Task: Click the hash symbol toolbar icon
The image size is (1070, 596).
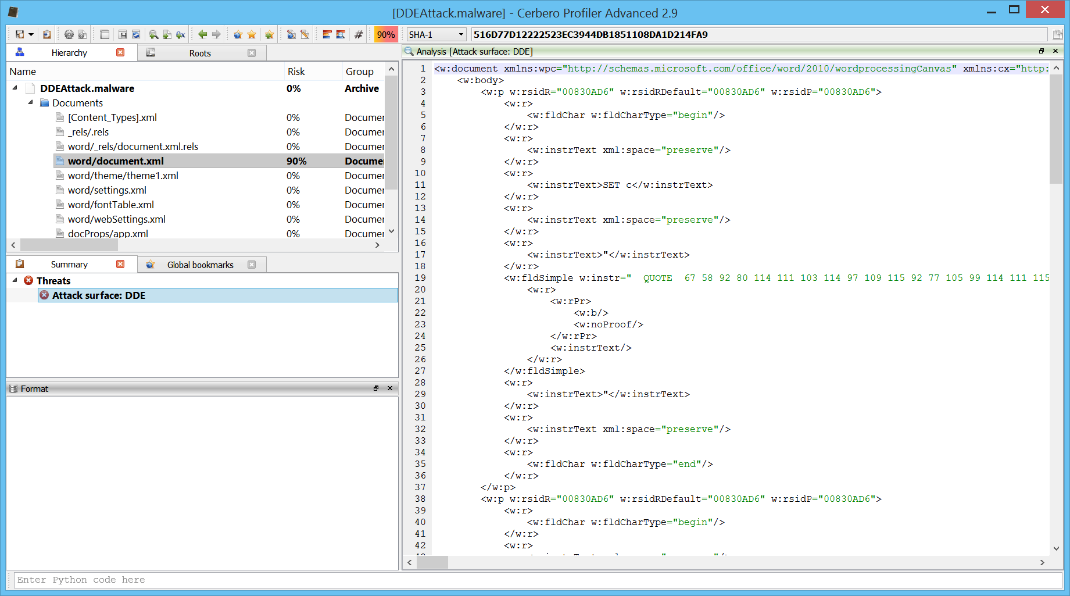Action: coord(359,35)
